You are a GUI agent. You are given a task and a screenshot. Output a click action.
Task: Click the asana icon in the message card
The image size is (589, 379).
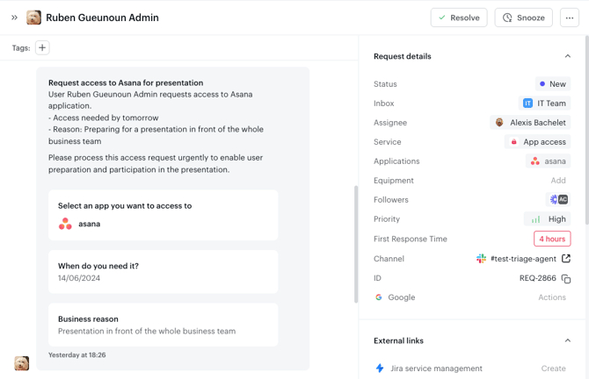(65, 224)
